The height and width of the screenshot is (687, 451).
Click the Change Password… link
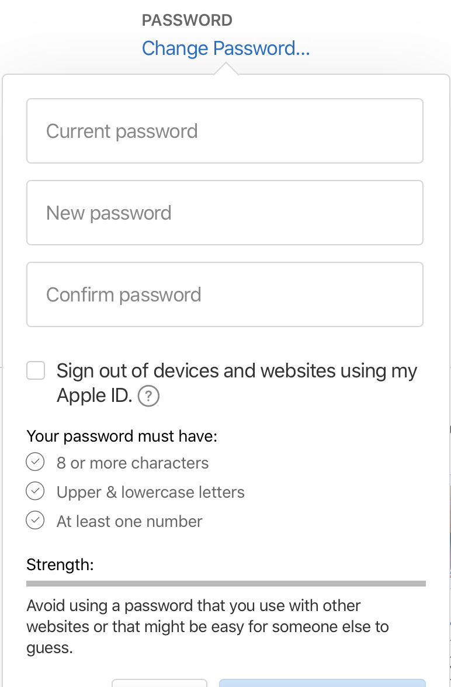click(225, 48)
